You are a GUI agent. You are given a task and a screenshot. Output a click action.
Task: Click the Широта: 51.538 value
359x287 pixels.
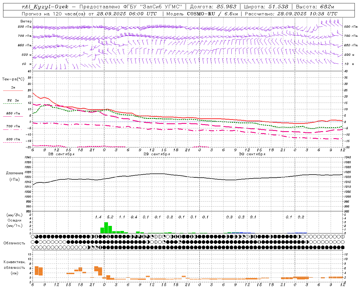266,7
